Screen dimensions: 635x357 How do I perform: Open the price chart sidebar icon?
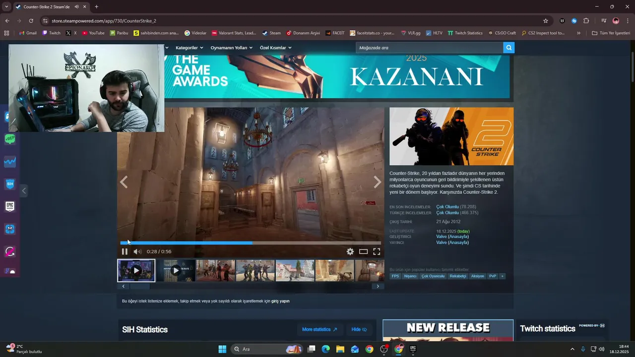[x=10, y=162]
